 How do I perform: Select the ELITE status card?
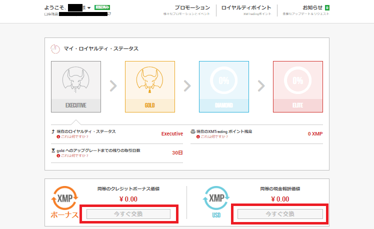click(297, 86)
